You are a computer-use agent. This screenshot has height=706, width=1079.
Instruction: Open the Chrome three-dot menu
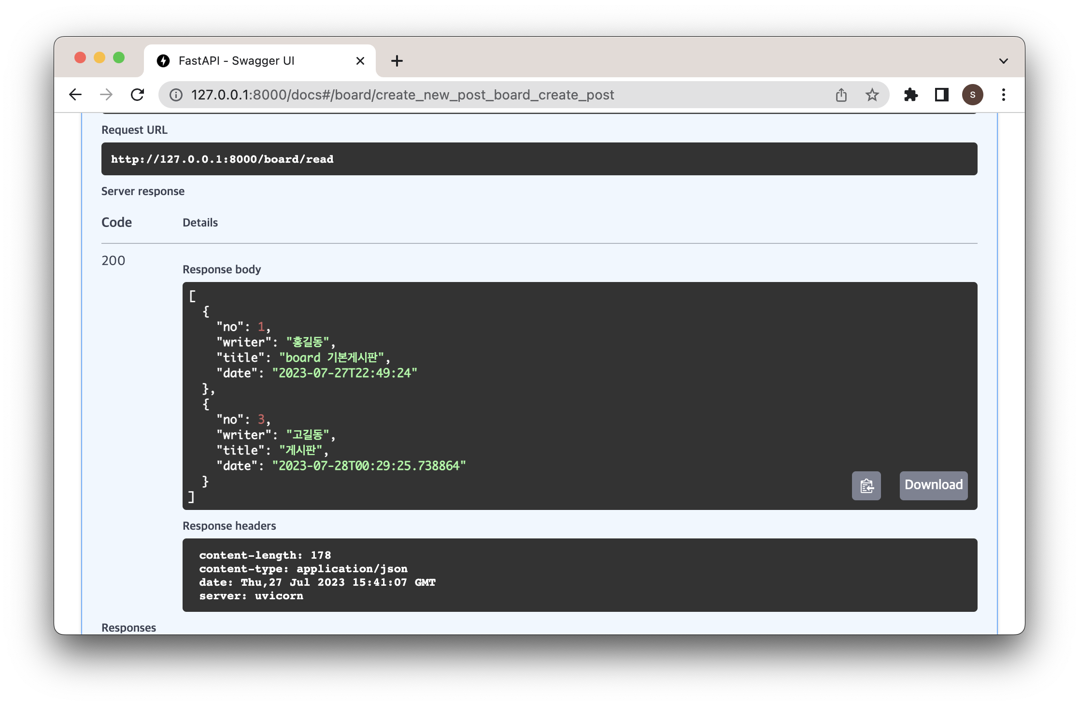click(1003, 95)
